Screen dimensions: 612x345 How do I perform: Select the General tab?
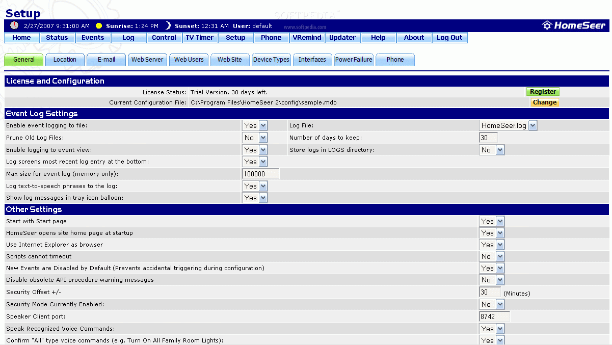coord(24,60)
